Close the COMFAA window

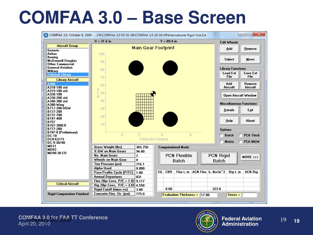pyautogui.click(x=259, y=34)
